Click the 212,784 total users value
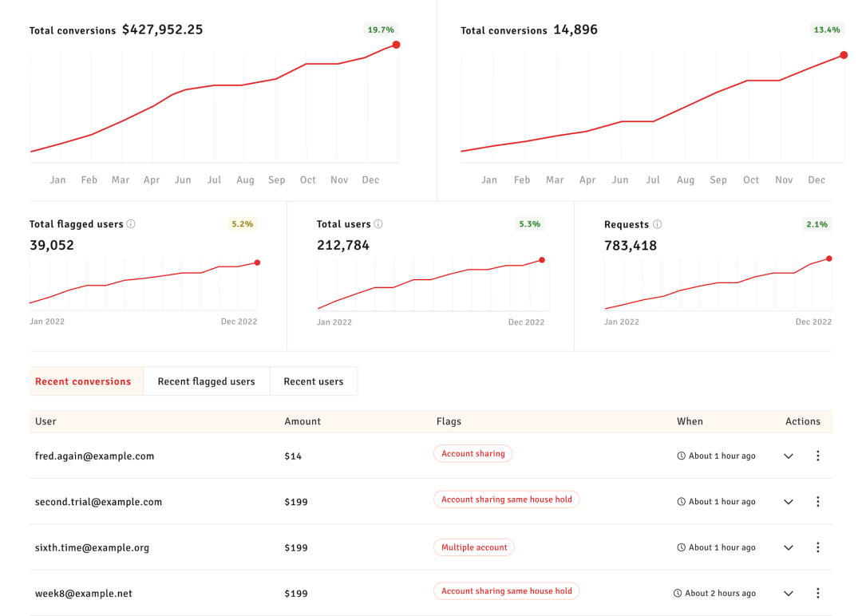This screenshot has width=862, height=616. tap(343, 245)
